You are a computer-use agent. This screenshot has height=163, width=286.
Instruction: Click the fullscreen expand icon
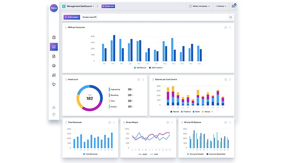pyautogui.click(x=230, y=17)
